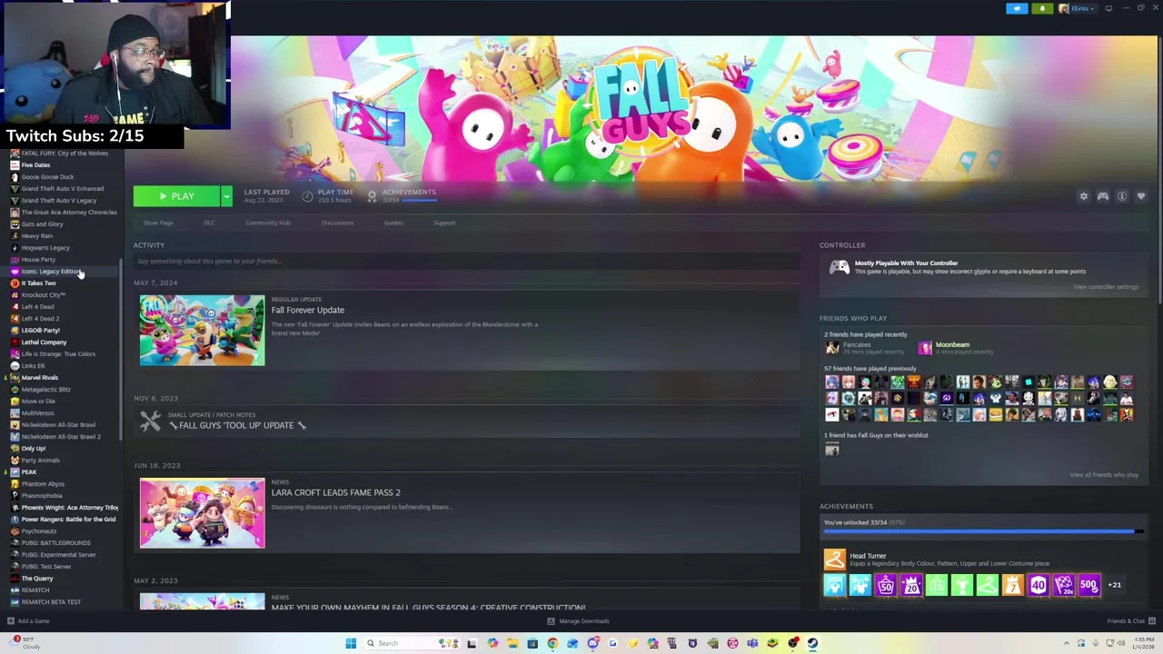Select Lethal Company in the library list
The height and width of the screenshot is (654, 1163).
point(44,342)
